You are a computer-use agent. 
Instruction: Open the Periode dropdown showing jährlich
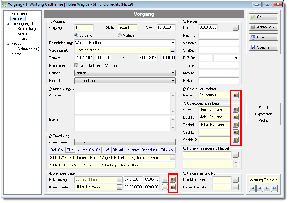click(125, 73)
